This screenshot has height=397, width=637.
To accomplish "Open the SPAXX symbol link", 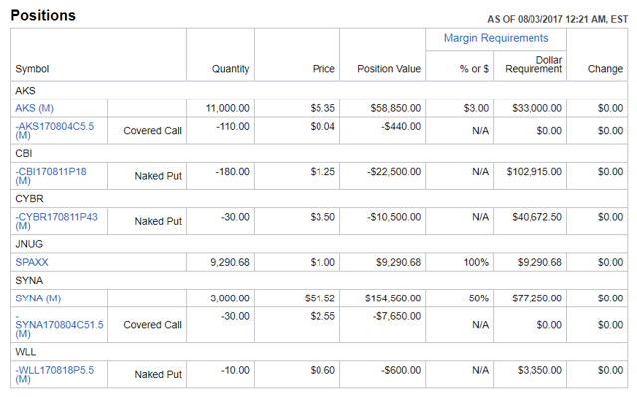I will click(32, 262).
